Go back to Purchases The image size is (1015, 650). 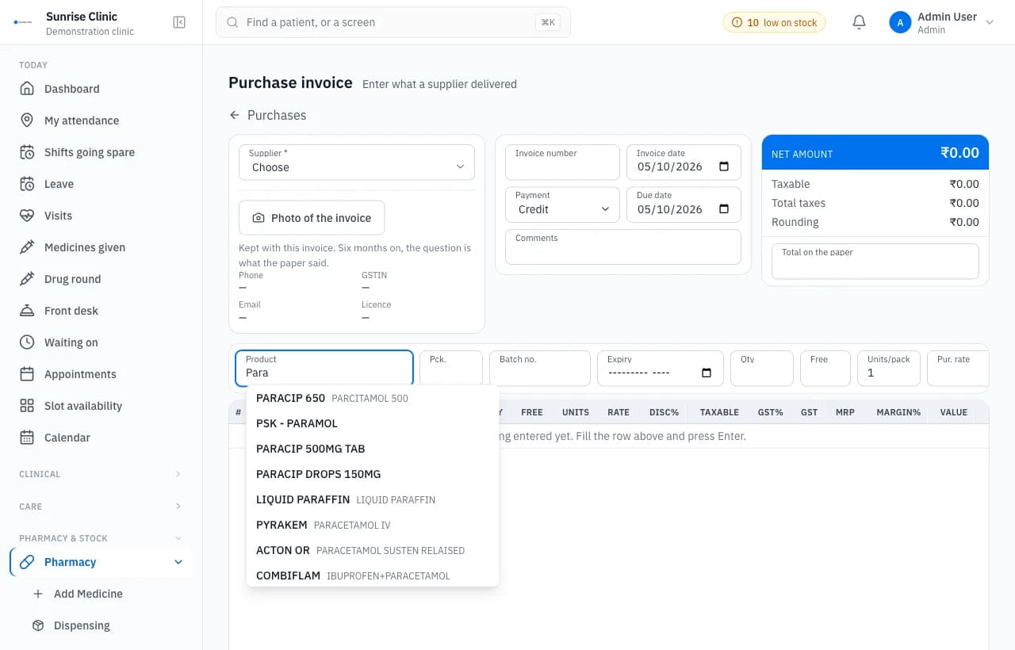click(267, 115)
